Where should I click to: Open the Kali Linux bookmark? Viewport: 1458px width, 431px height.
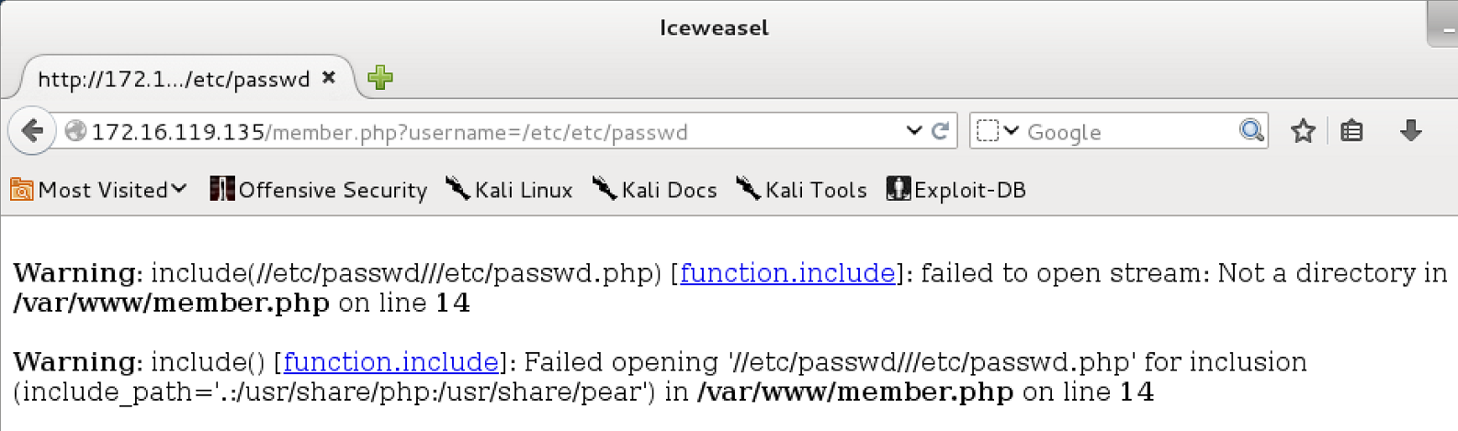coord(509,190)
